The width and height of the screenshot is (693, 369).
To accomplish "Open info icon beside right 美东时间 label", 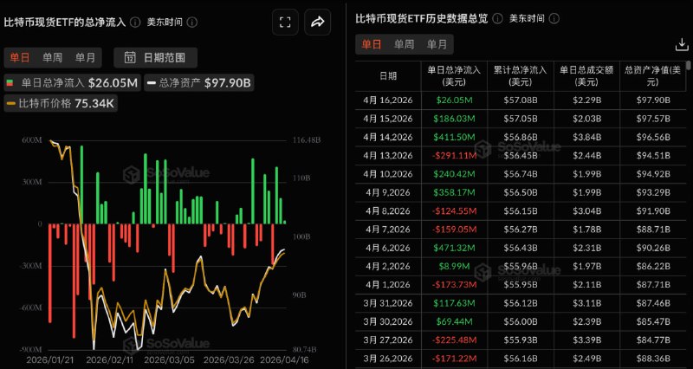I will pyautogui.click(x=554, y=18).
